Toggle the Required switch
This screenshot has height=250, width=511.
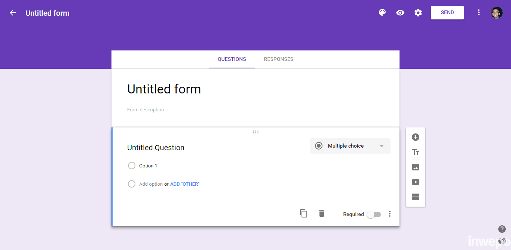coord(374,214)
